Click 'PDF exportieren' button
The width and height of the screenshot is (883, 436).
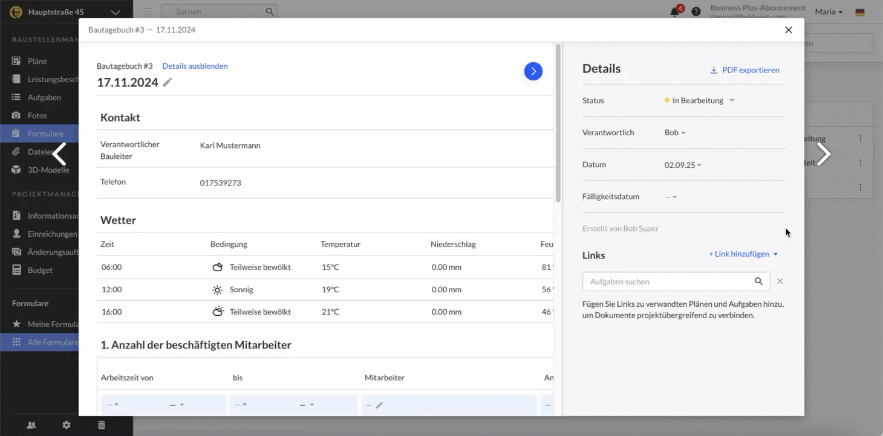click(x=745, y=70)
